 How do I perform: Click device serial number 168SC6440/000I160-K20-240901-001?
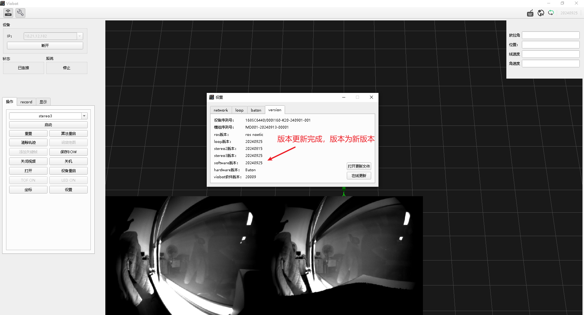[278, 120]
